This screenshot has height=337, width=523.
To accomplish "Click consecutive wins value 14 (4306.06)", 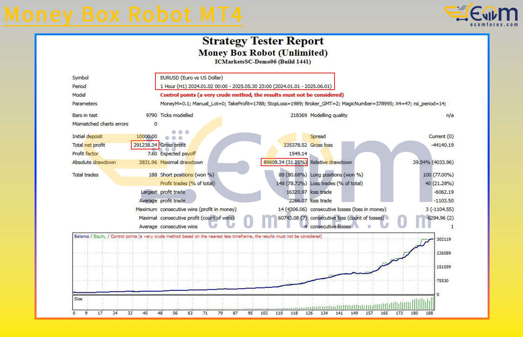I will click(292, 209).
